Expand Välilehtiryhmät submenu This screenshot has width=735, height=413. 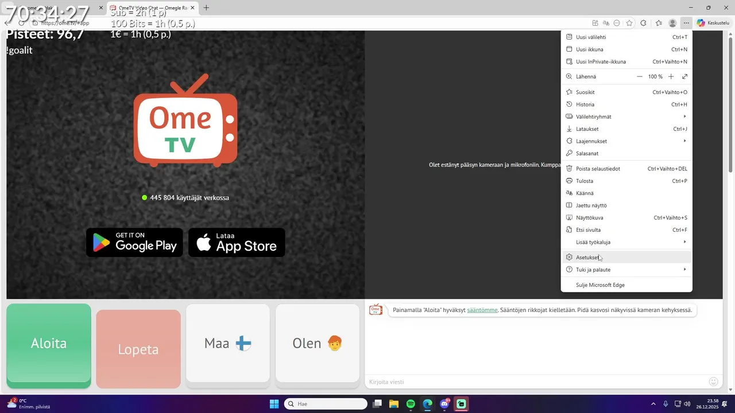[626, 116]
